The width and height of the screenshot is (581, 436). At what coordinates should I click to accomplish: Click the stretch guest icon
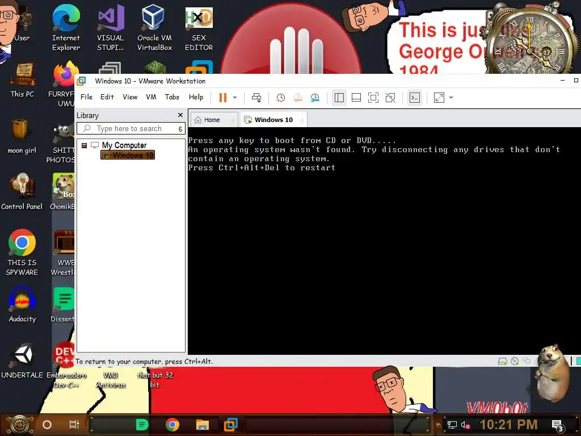click(439, 98)
